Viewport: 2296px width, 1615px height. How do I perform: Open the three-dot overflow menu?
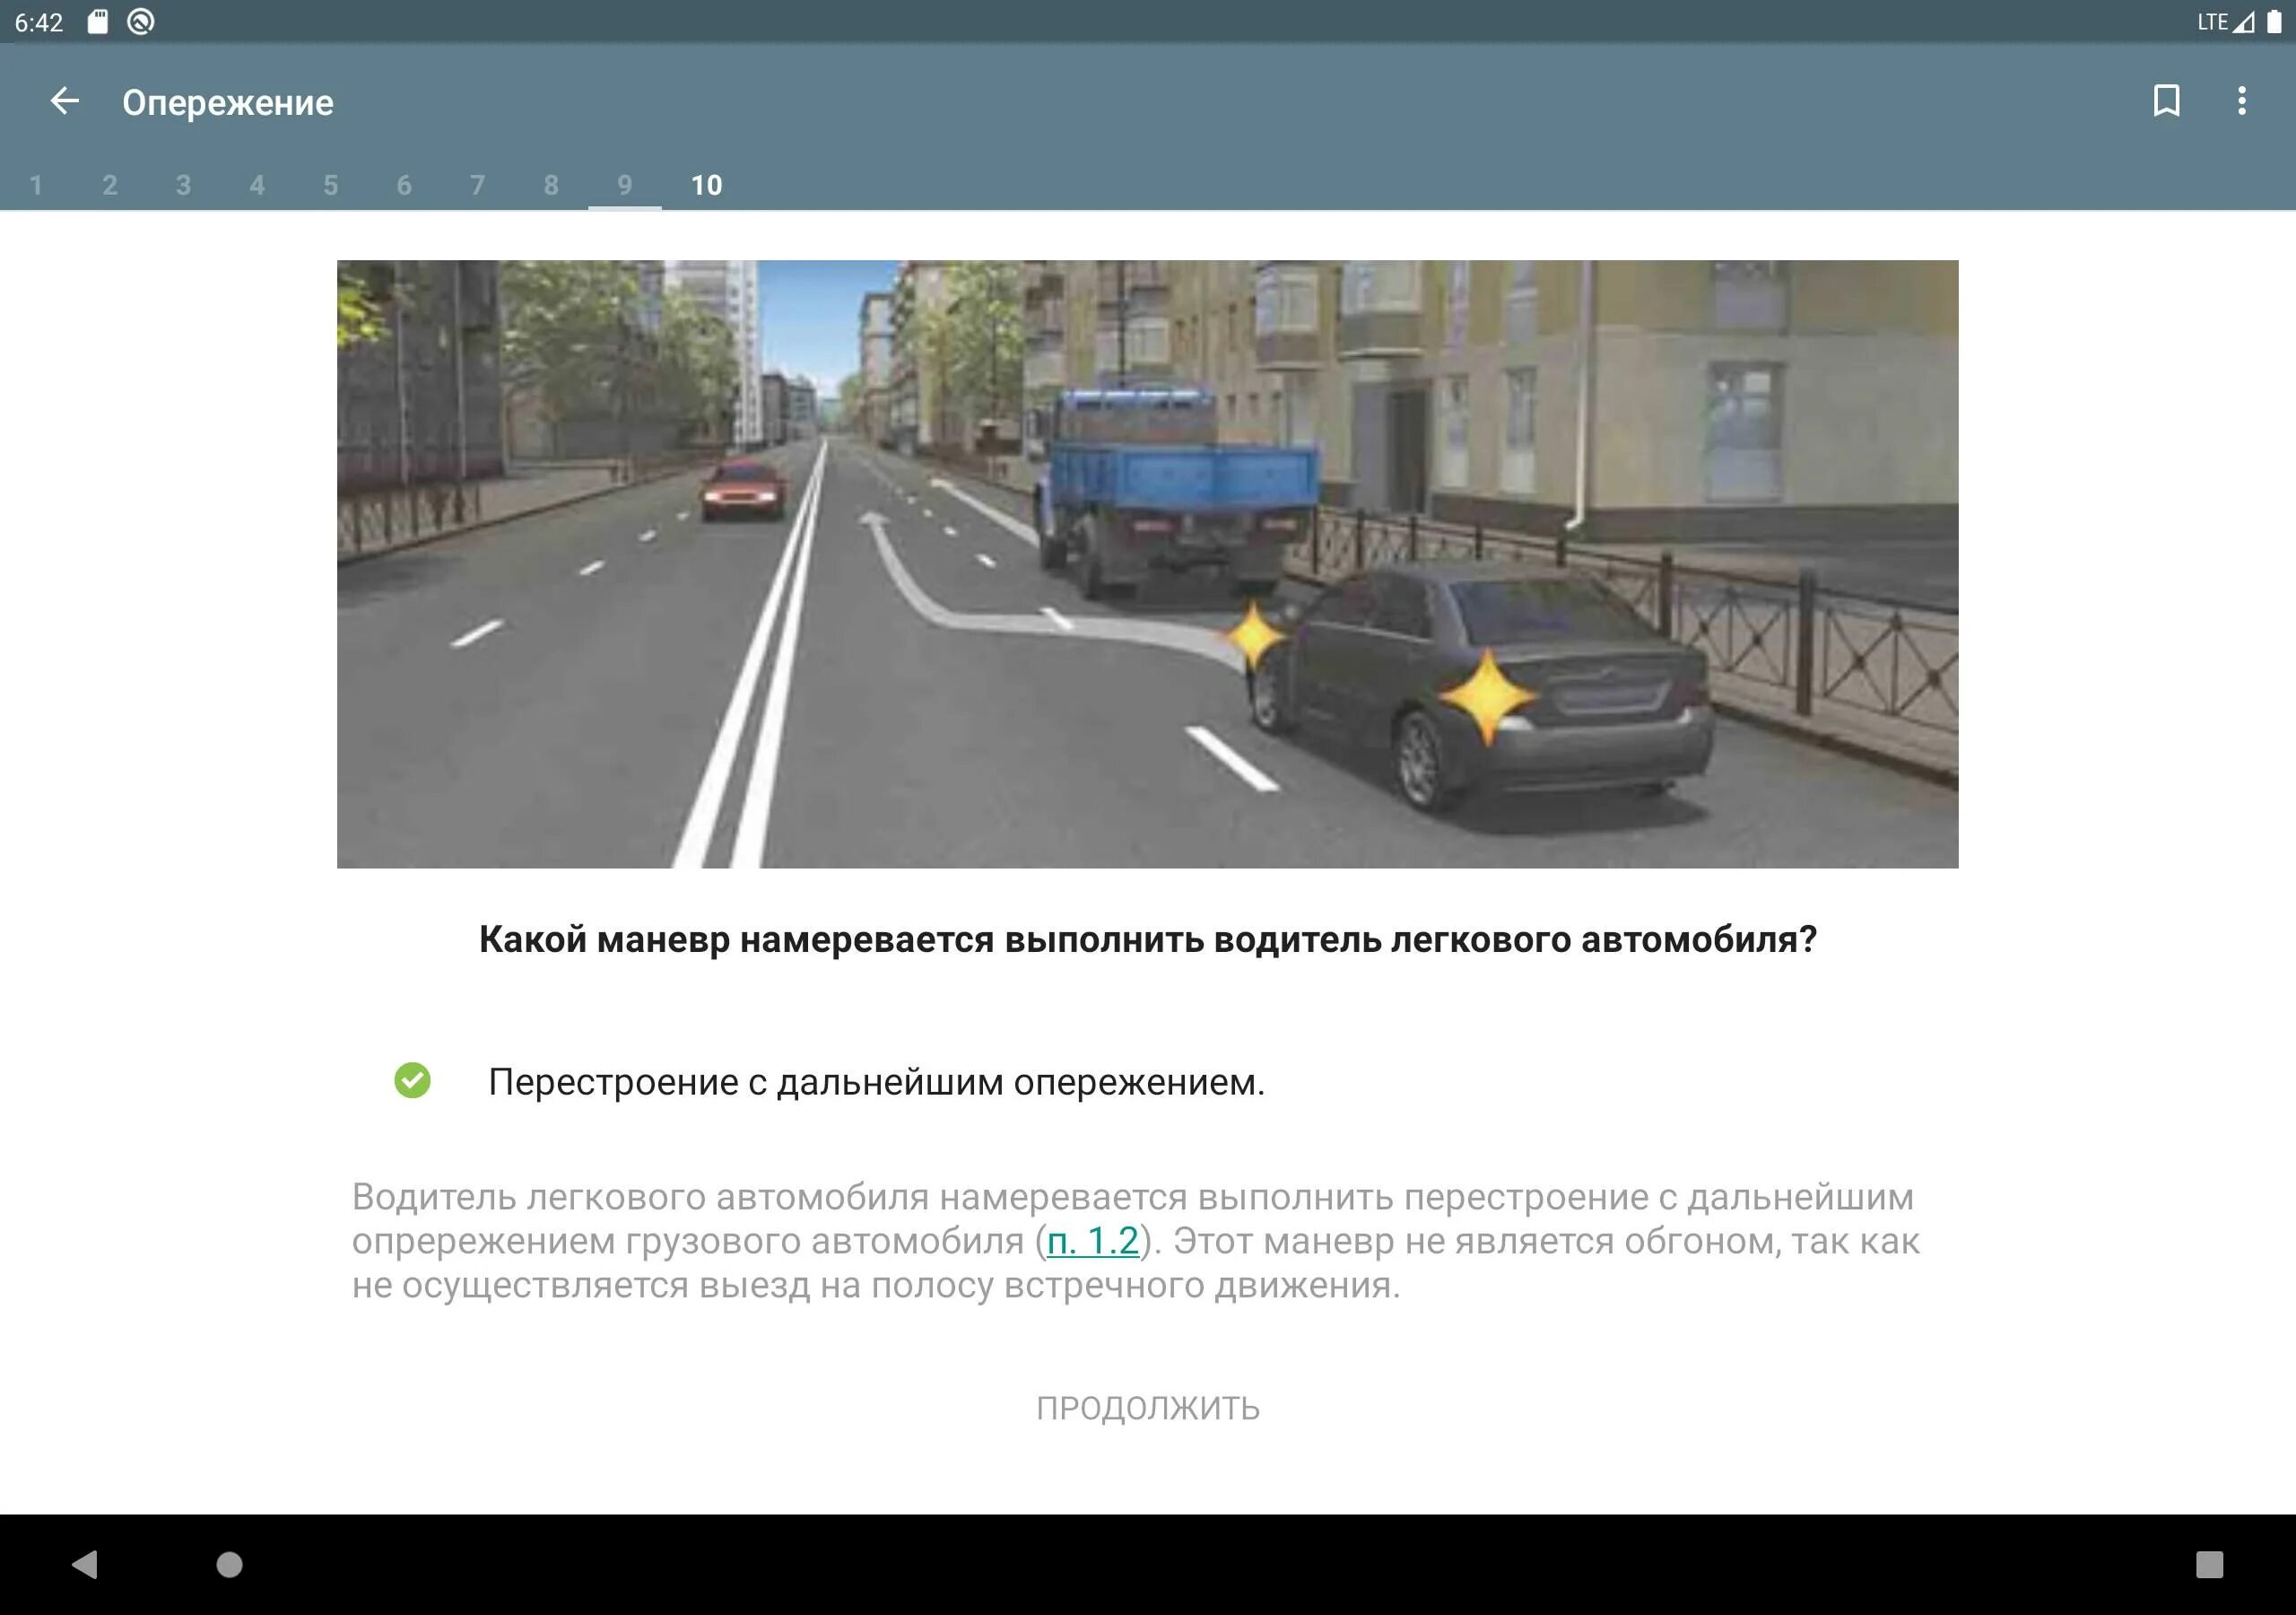pyautogui.click(x=2241, y=101)
